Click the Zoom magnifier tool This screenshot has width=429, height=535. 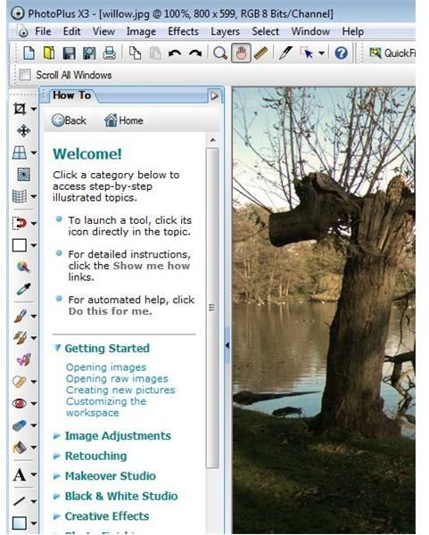tap(220, 53)
